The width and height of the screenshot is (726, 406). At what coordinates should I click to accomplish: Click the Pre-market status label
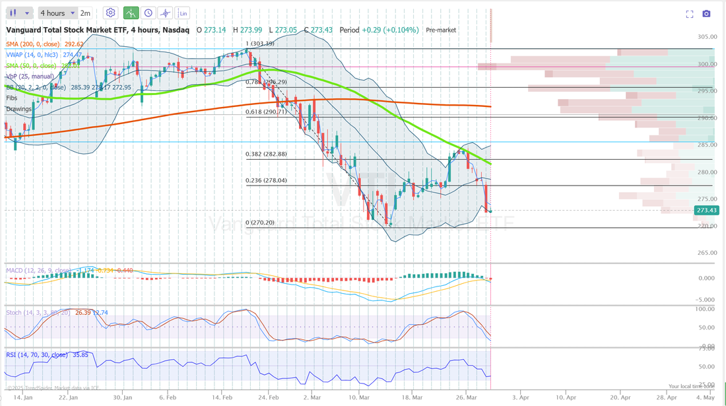point(441,30)
